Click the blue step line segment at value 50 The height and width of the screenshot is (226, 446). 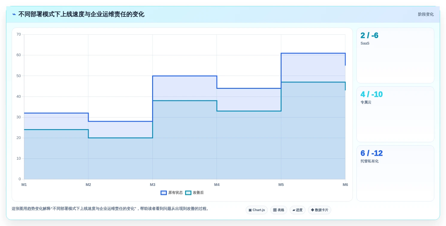pos(185,76)
